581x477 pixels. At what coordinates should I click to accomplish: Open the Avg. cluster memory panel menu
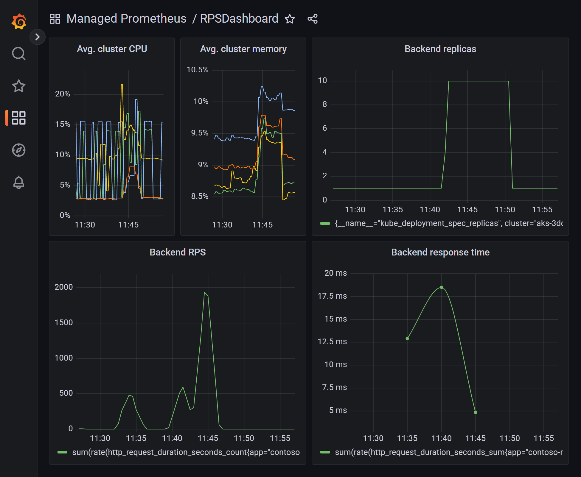click(x=243, y=49)
